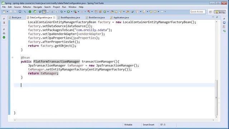Minimize the editor area
This screenshot has height=129, width=229.
(x=213, y=17)
